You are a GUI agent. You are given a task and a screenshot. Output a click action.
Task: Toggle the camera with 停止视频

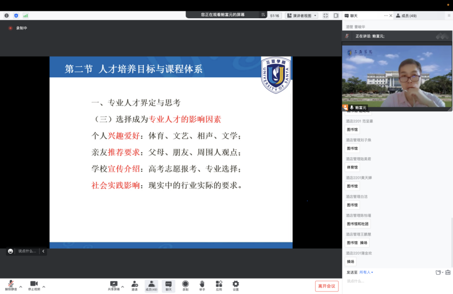coord(34,285)
